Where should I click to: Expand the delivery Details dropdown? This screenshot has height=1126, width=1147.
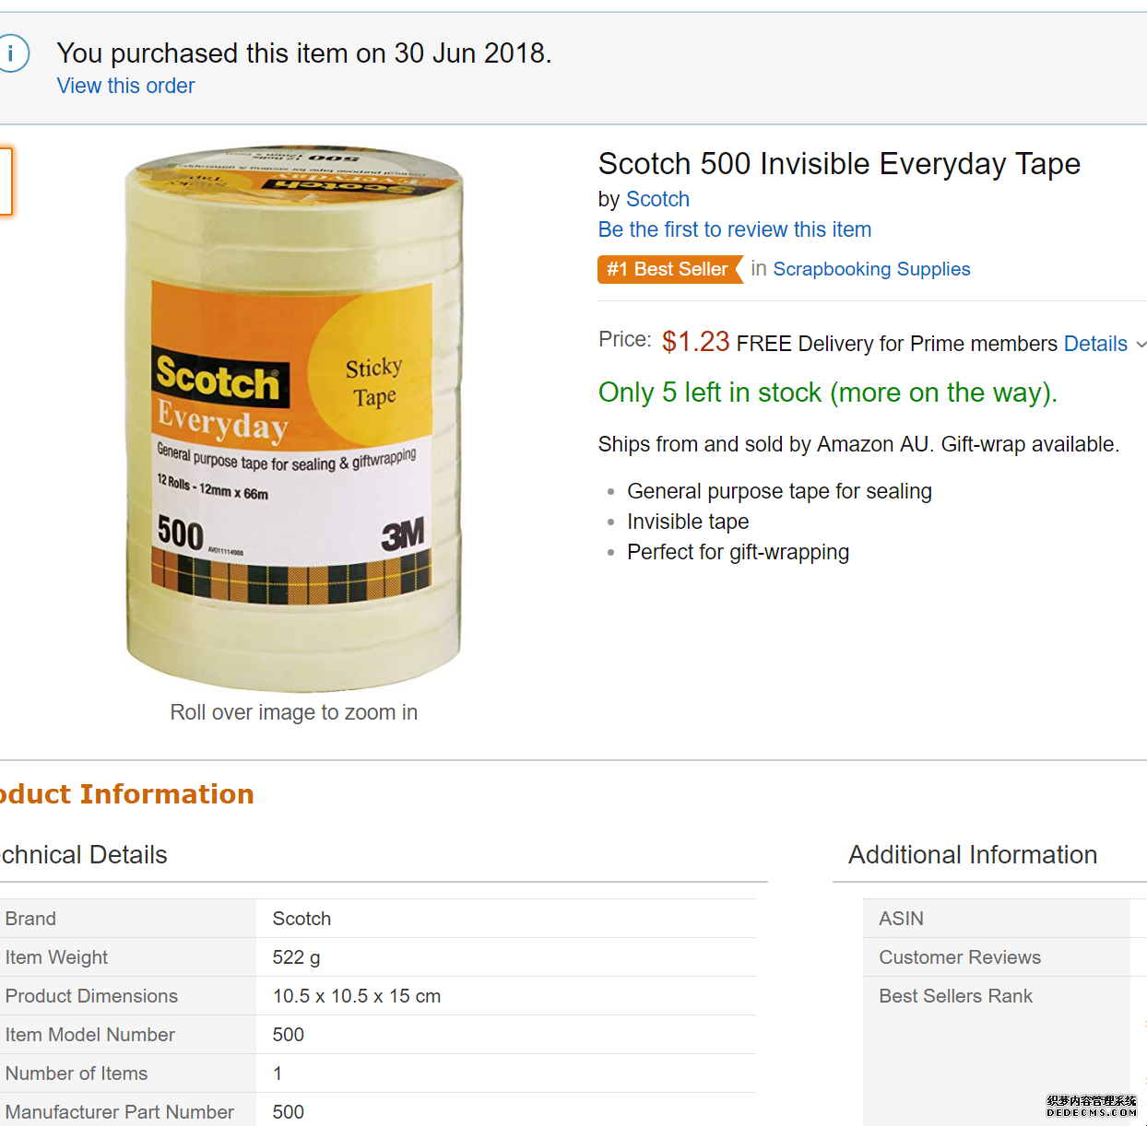1095,344
